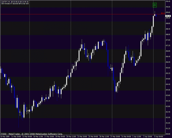This screenshot has height=138, width=172.
Task: Click the 84.05 price axis label
Action: (168, 90)
